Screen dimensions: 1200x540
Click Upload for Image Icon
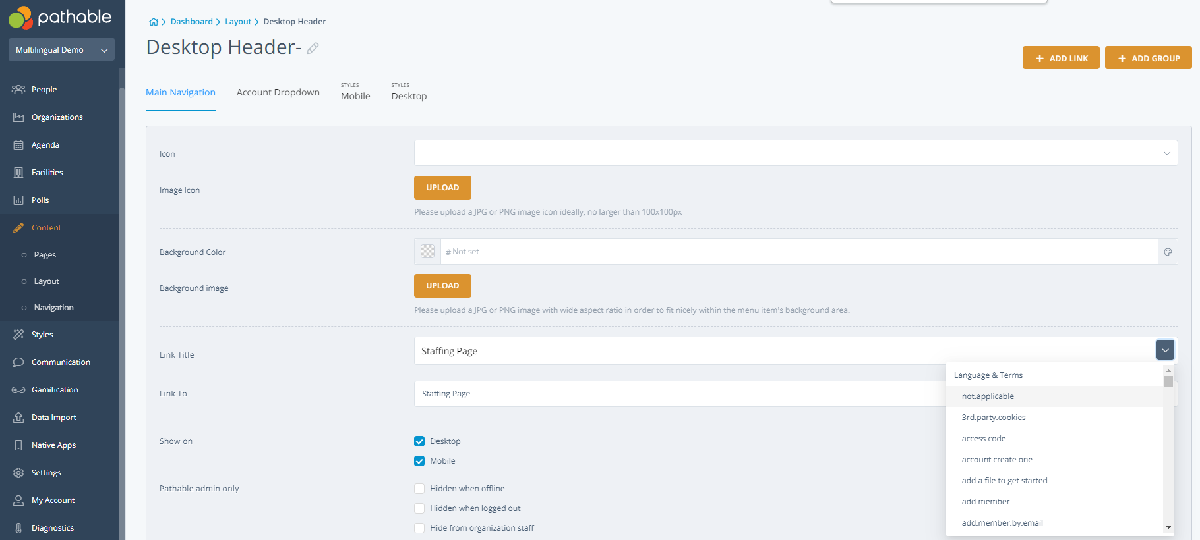[442, 188]
